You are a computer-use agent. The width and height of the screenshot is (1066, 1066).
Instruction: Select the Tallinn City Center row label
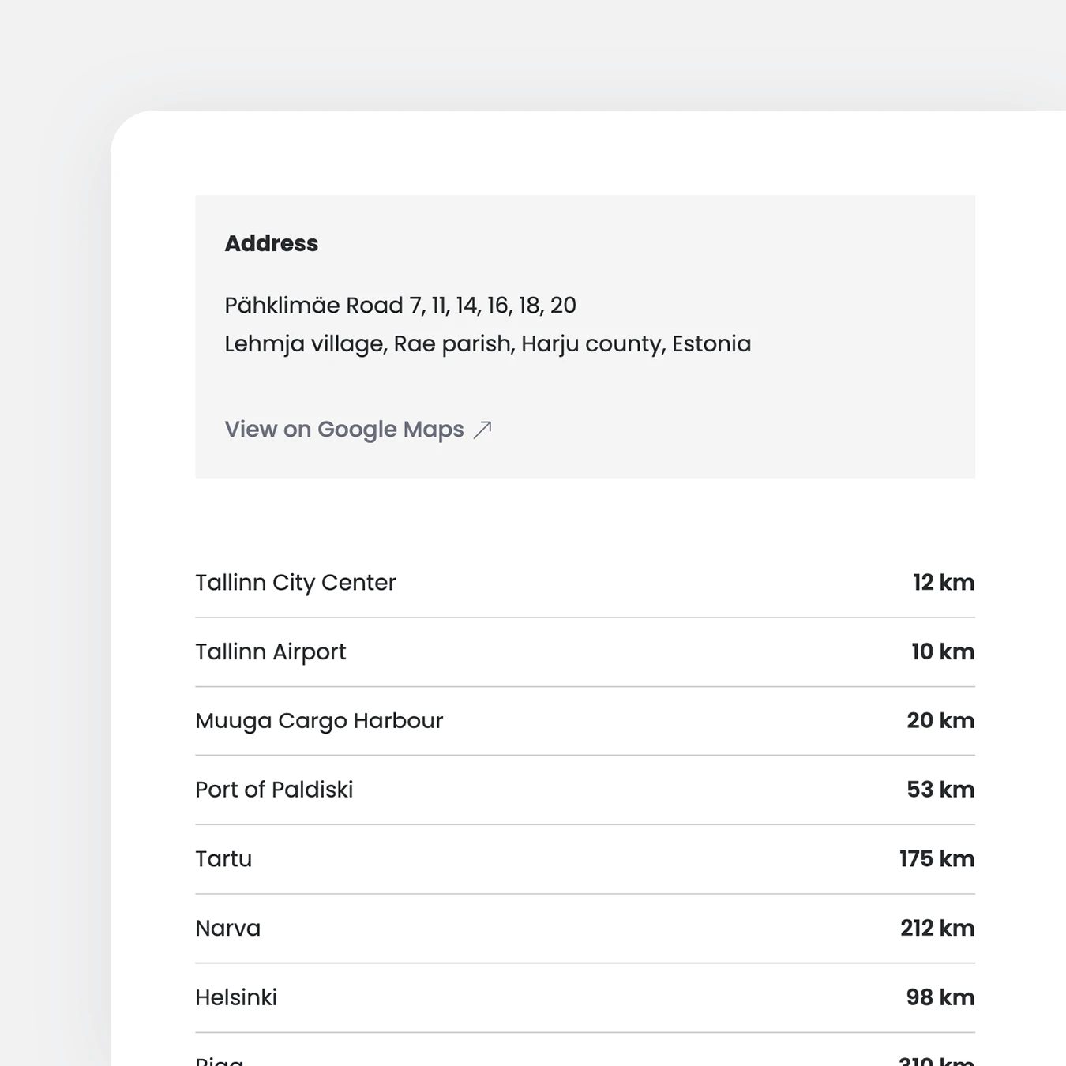point(295,583)
